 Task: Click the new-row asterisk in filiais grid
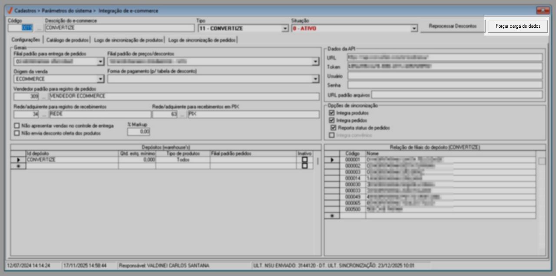pos(332,215)
